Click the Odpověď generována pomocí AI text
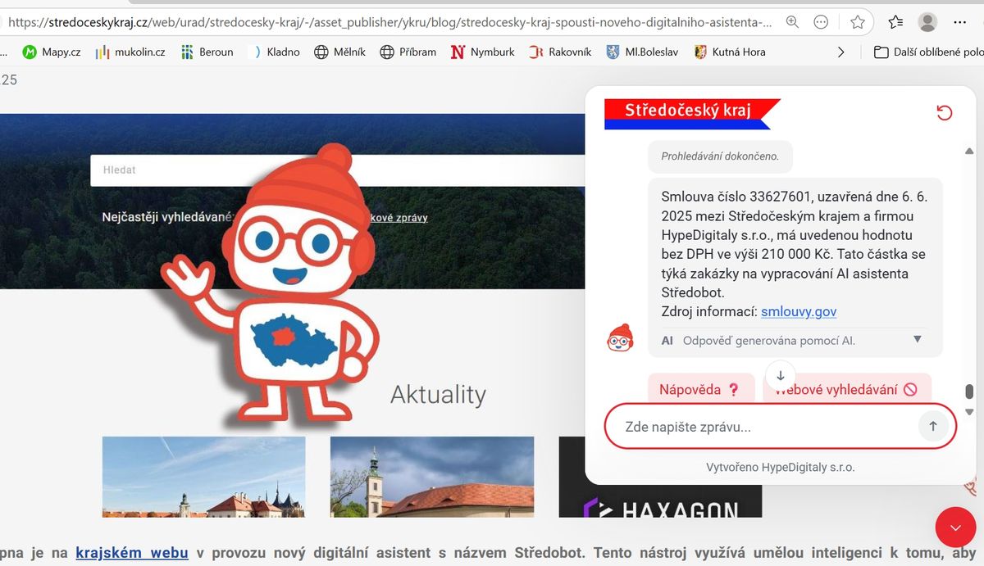The width and height of the screenshot is (984, 566). (x=769, y=340)
